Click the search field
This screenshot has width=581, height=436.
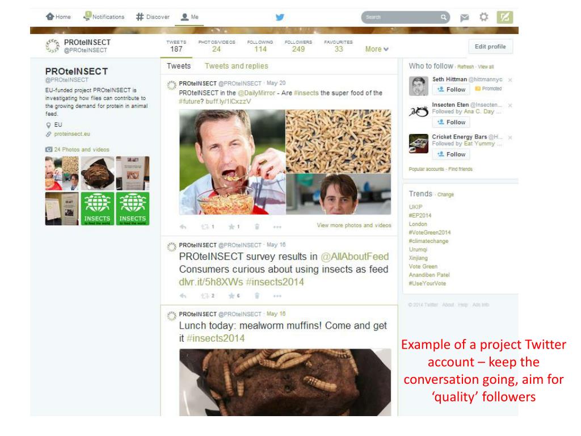[405, 17]
